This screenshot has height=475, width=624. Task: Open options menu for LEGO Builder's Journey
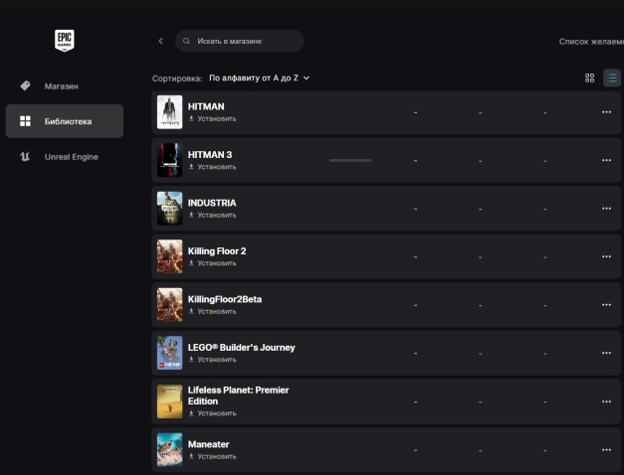tap(606, 353)
